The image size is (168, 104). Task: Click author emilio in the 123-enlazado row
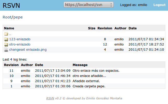coord(119,39)
